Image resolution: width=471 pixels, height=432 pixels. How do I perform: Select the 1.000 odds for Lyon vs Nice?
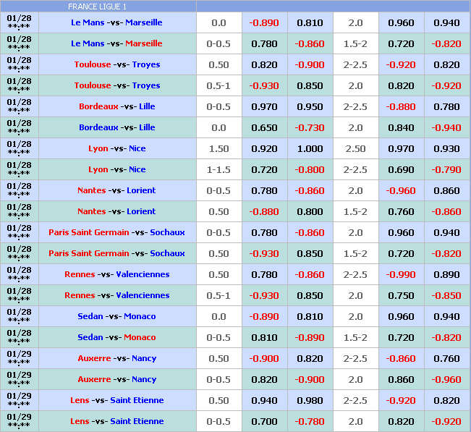pyautogui.click(x=310, y=148)
